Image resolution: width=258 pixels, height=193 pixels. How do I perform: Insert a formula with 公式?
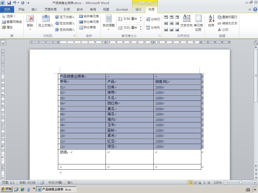(223, 30)
